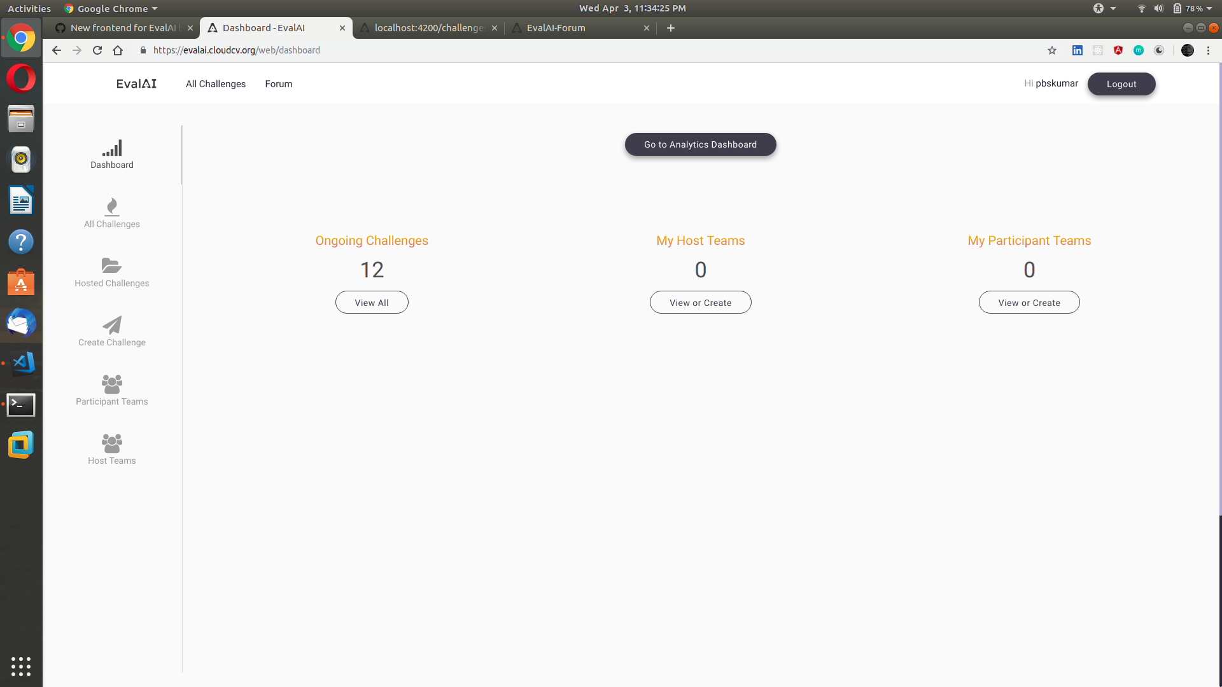Screen dimensions: 1222x687
Task: Bookmark this page using the star icon
Action: 1052,50
